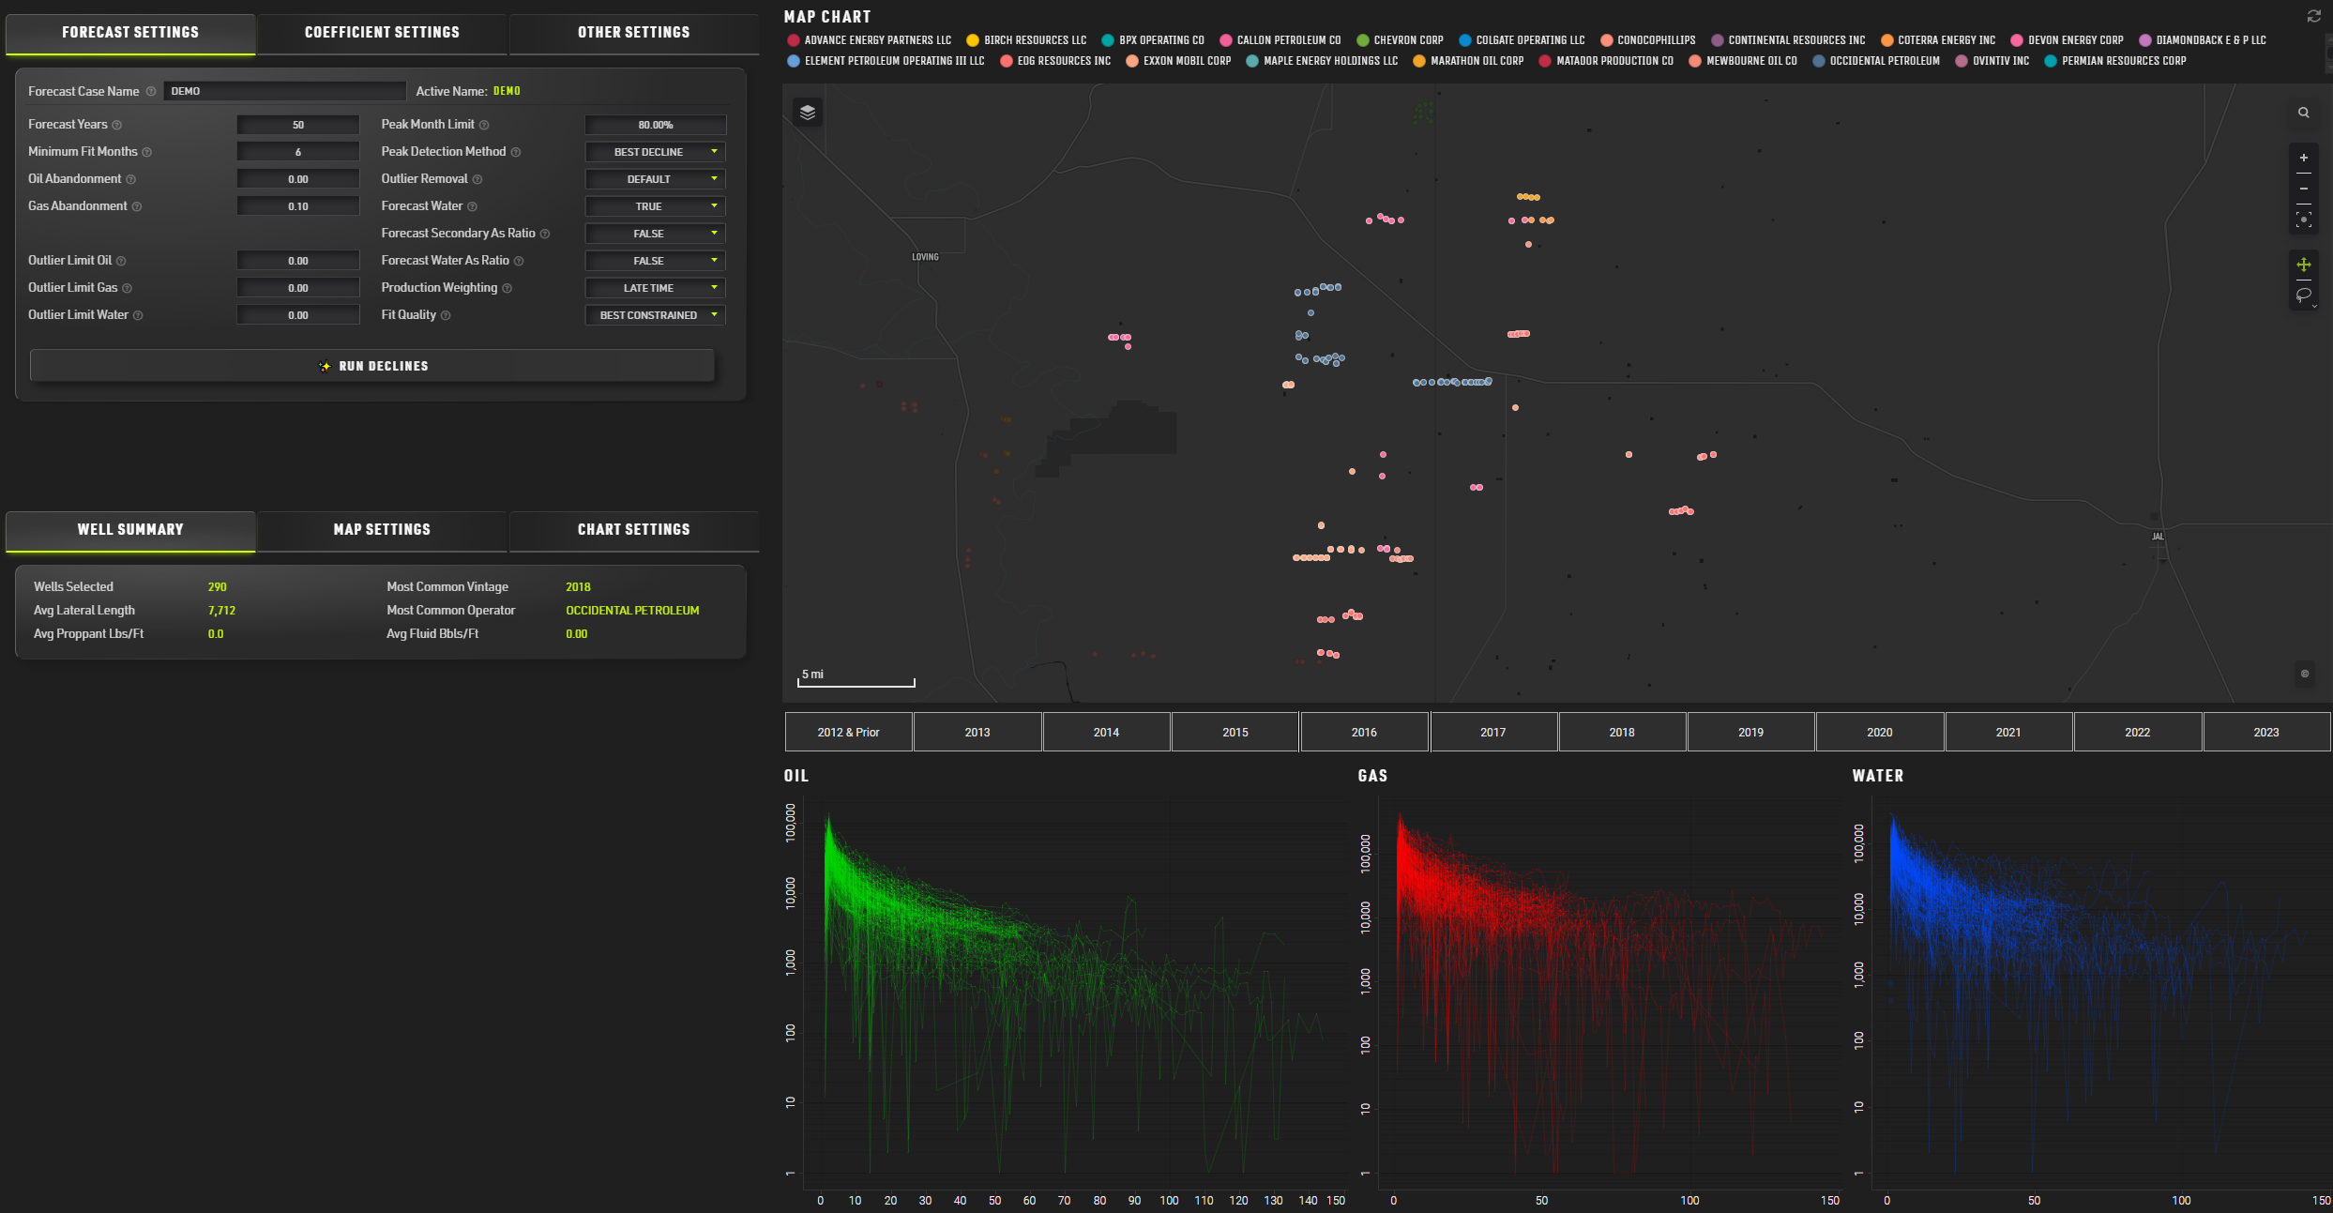
Task: Expand the Forecast Water dropdown
Action: click(655, 206)
